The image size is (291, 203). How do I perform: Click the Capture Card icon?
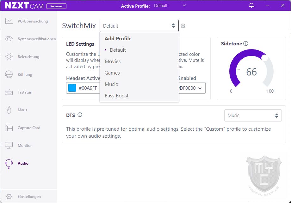(x=9, y=128)
